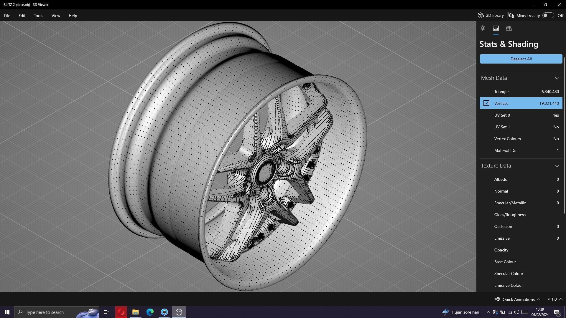
Task: Click the taskbar search box
Action: (57, 312)
